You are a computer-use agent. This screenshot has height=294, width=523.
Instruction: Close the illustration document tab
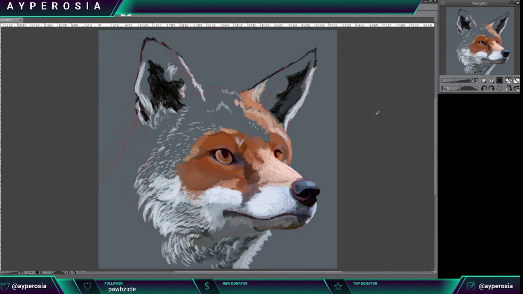tap(21, 20)
